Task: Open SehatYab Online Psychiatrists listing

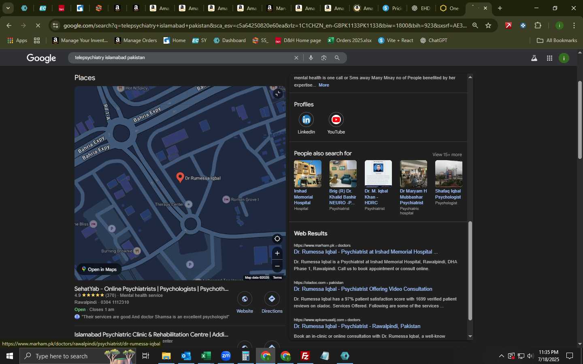Action: click(151, 289)
